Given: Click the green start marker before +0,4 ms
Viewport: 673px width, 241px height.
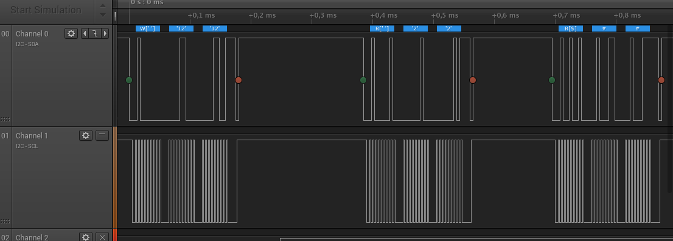Looking at the screenshot, I should pyautogui.click(x=363, y=80).
